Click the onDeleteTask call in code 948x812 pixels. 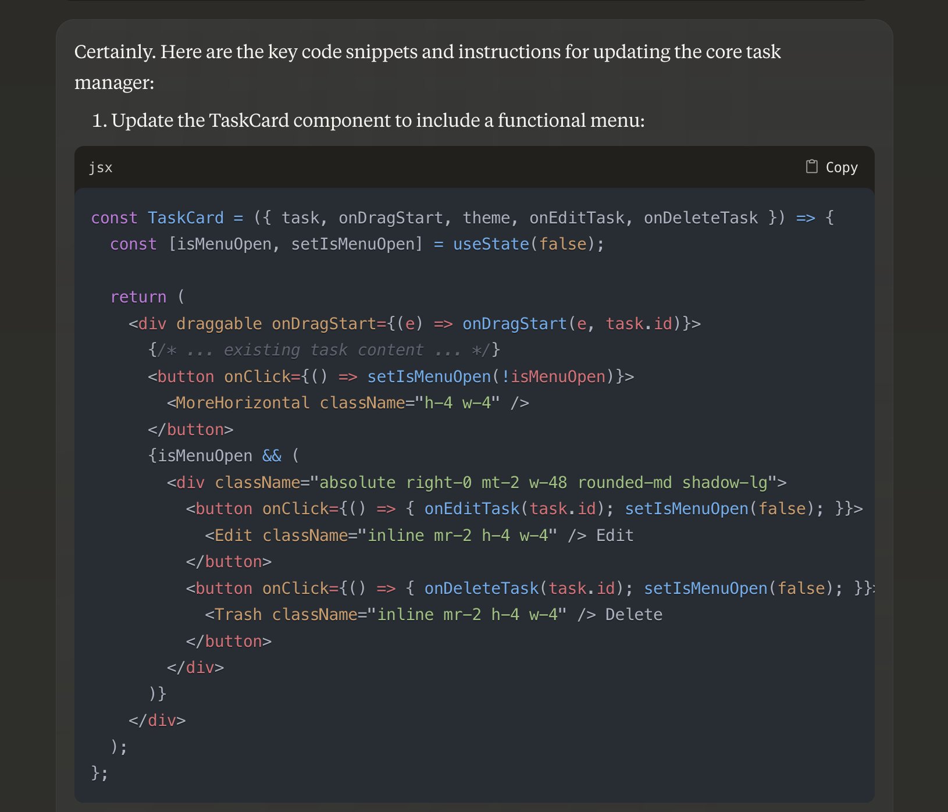(x=481, y=588)
